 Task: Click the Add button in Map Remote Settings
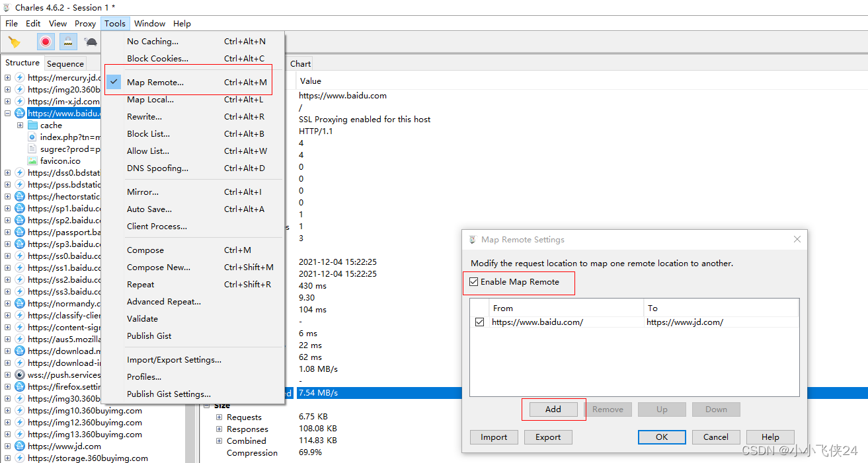click(553, 410)
